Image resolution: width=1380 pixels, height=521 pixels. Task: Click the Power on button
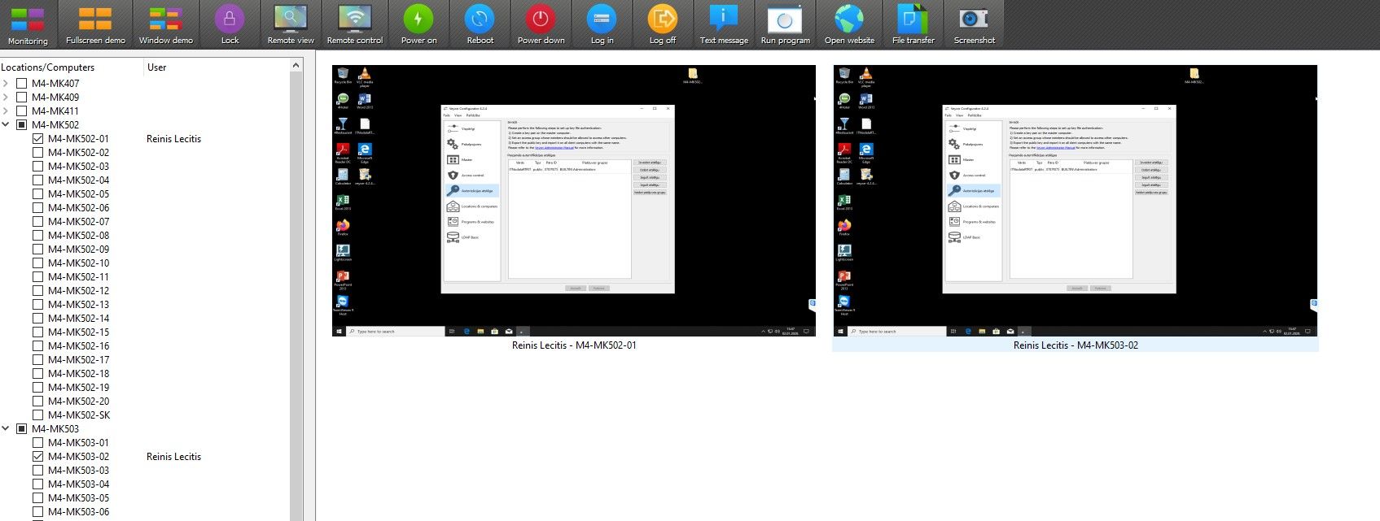pos(418,24)
